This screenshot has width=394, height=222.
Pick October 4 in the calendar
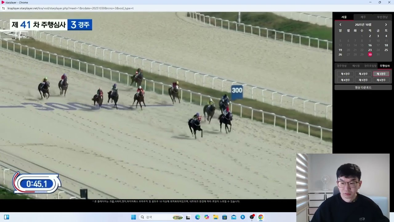(x=386, y=36)
